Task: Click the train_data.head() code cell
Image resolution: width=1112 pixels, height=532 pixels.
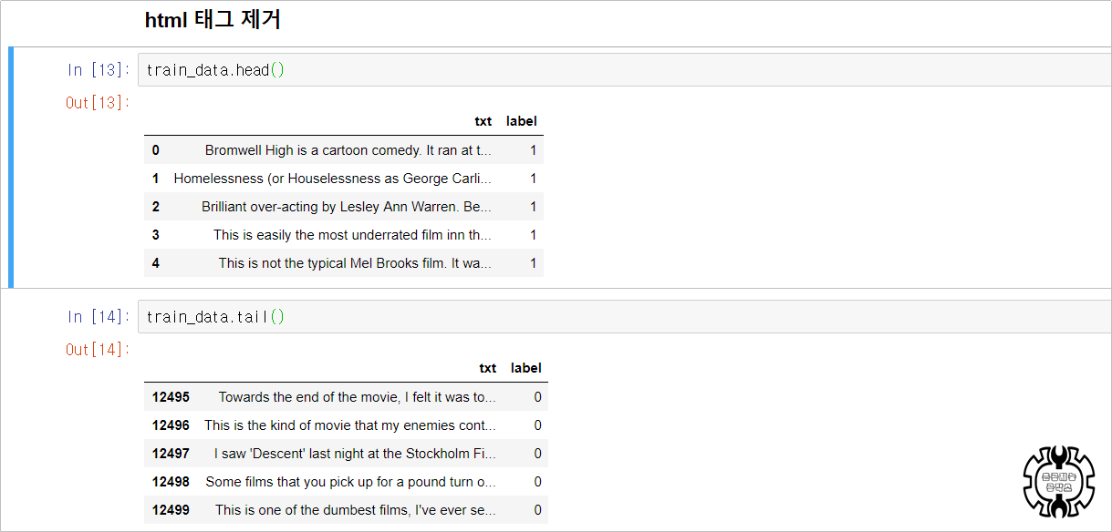Action: (624, 70)
